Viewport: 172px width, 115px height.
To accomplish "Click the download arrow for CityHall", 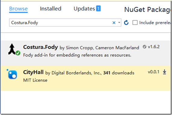I will [x=164, y=72].
